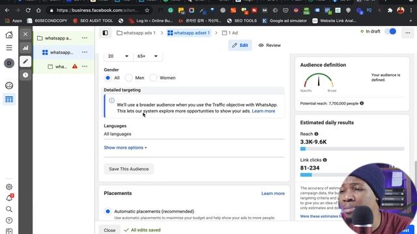Select Automatic placements radio button
This screenshot has height=234, width=417.
tap(108, 211)
